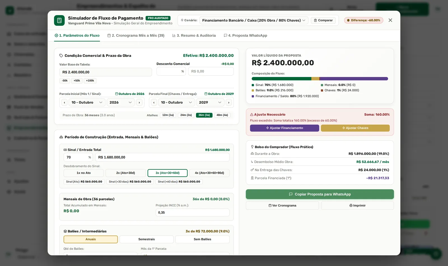
Task: Select the 48m (4a) shortcut
Action: point(222,115)
